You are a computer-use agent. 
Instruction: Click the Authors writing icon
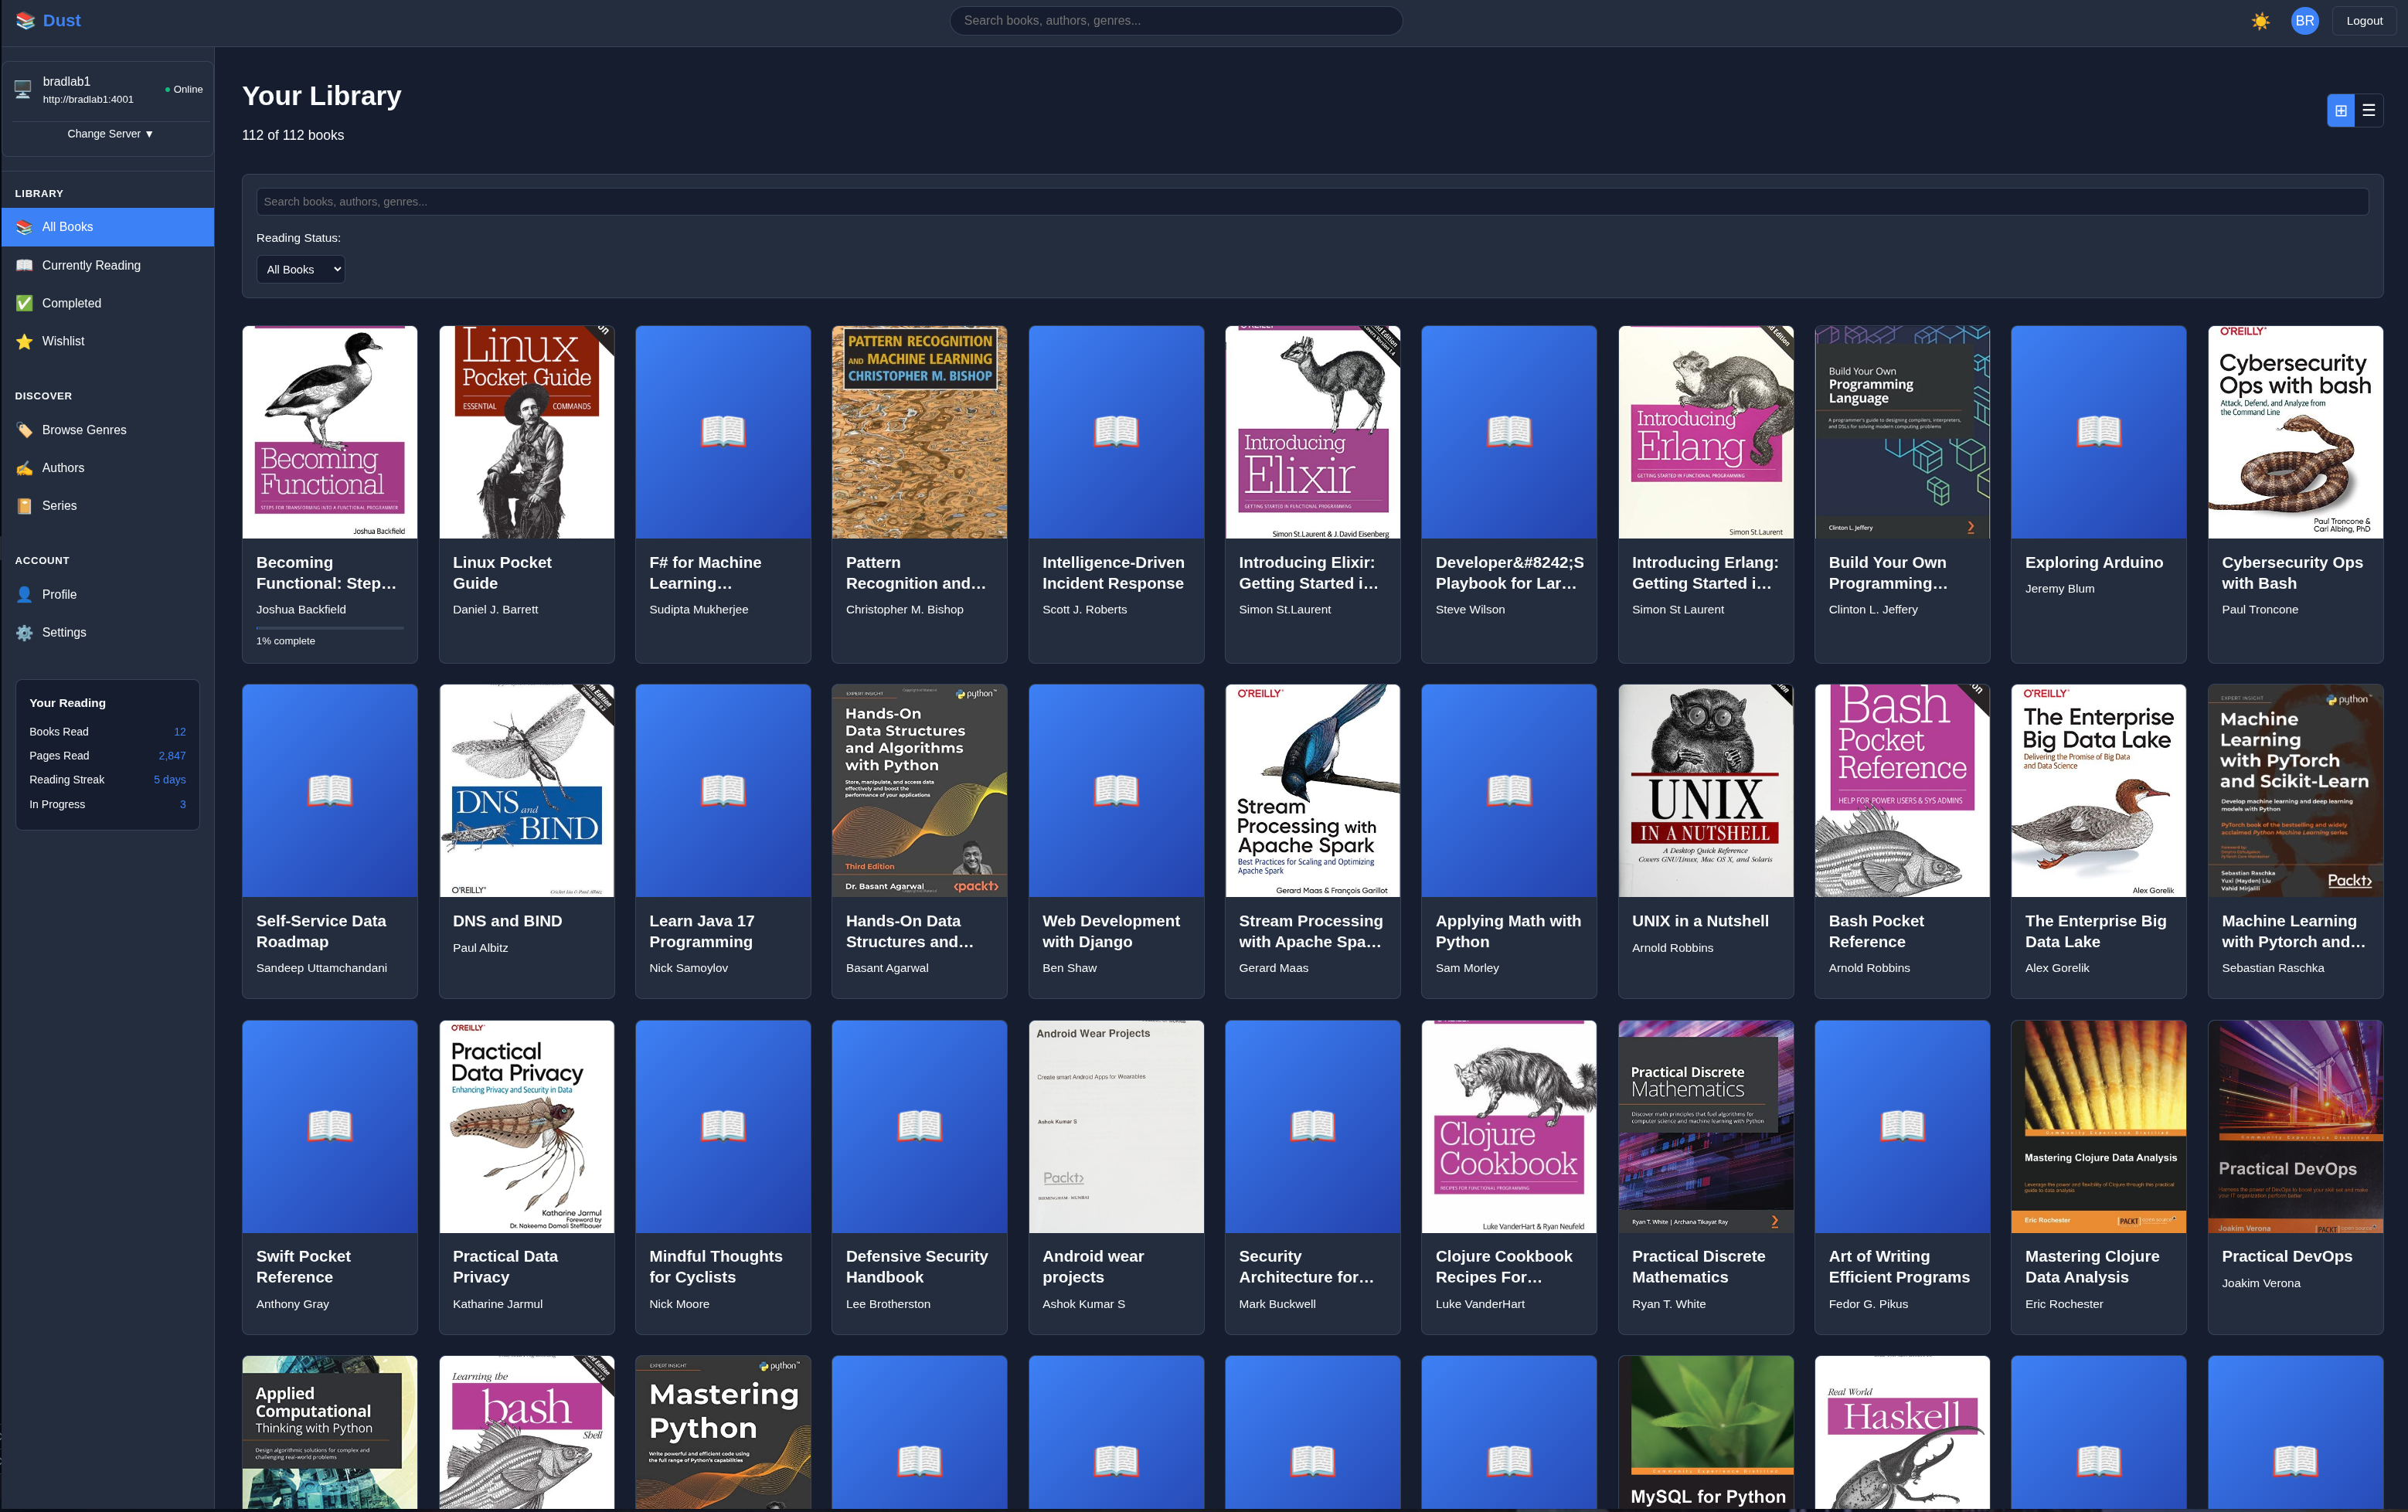pyautogui.click(x=24, y=468)
